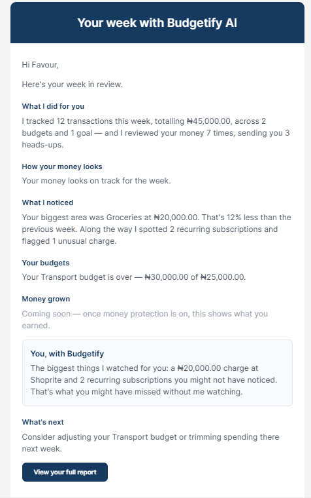
Task: Click the Transport budget is over line
Action: tap(134, 277)
